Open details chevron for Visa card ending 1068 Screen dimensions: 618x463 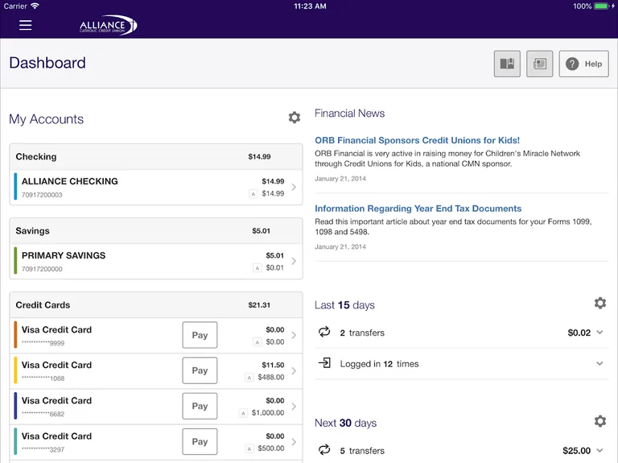294,370
